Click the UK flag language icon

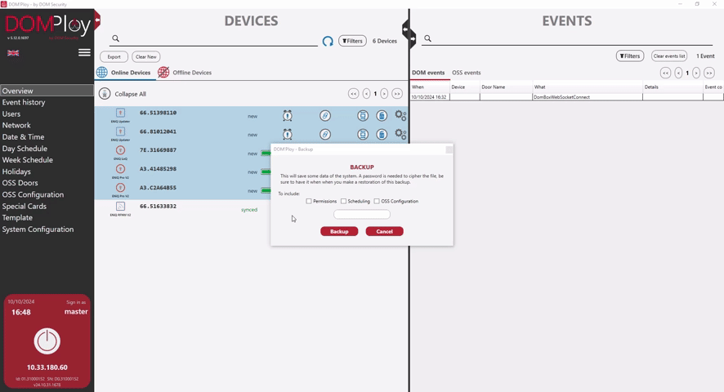(13, 53)
